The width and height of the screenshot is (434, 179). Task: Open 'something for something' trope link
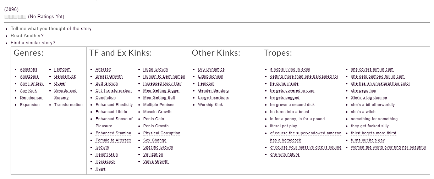(374, 119)
